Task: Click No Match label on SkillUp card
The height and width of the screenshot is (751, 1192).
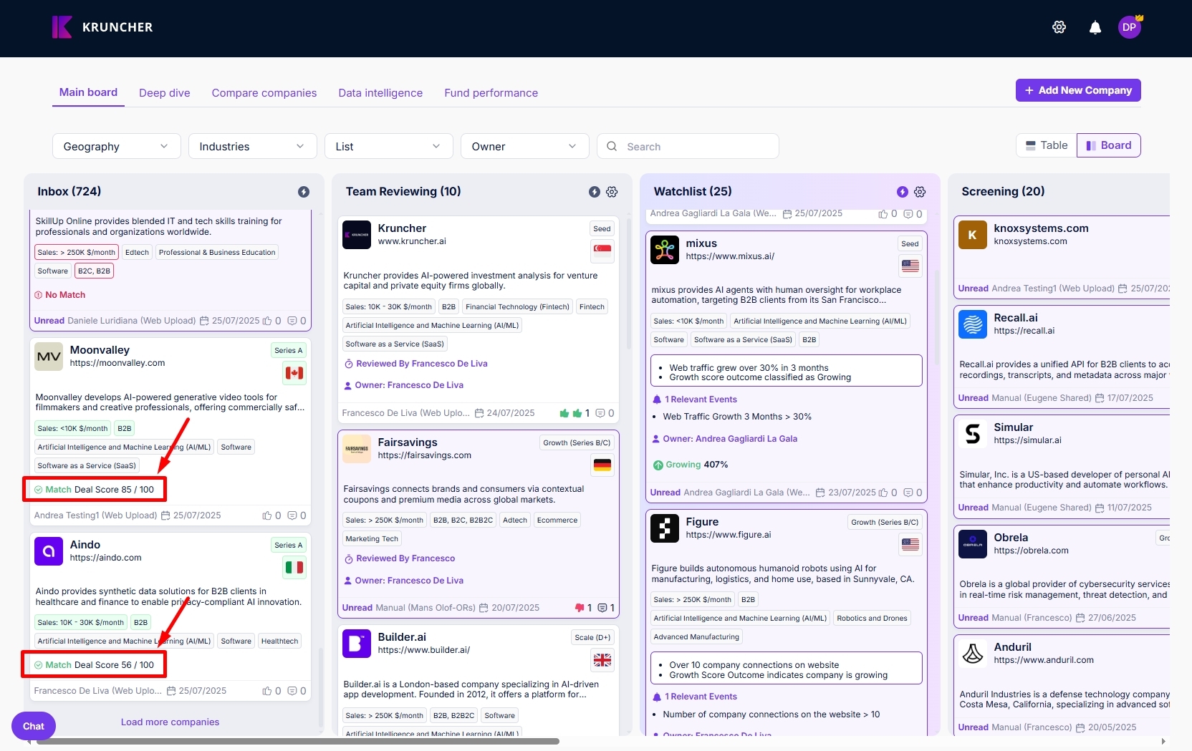Action: click(60, 295)
